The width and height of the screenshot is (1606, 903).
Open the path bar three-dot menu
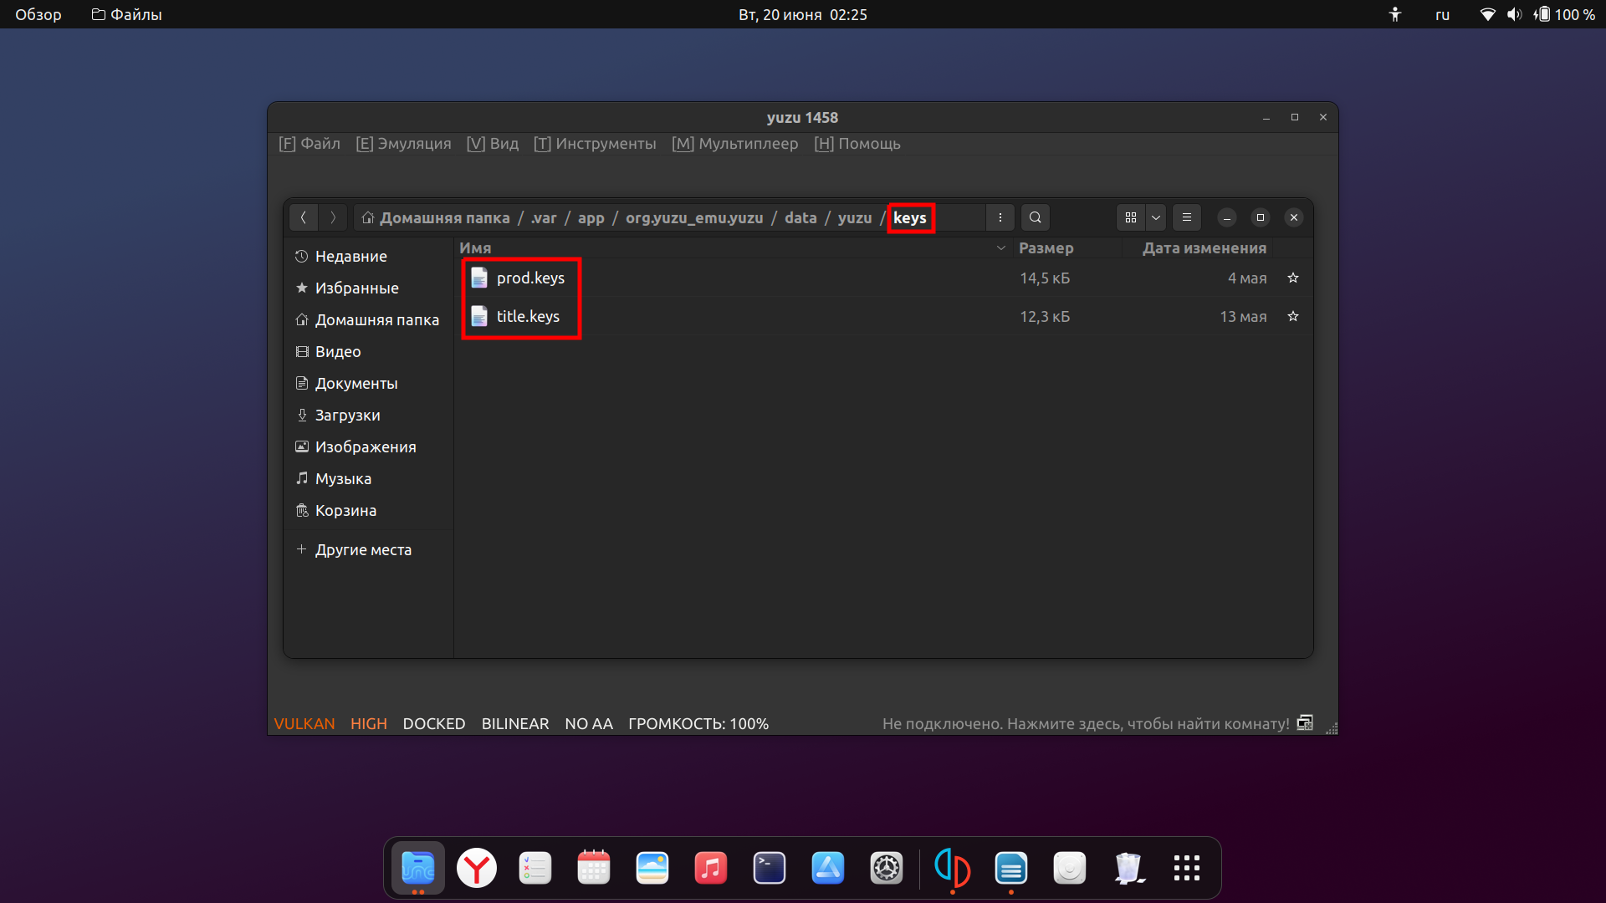(1000, 217)
